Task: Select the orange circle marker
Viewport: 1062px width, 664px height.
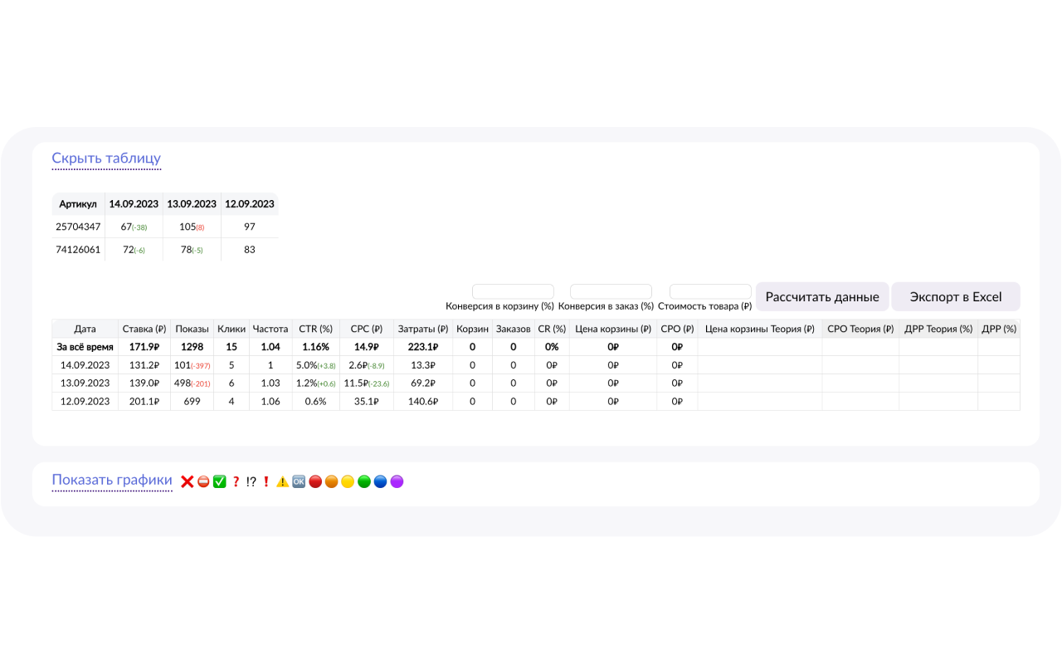Action: (x=331, y=481)
